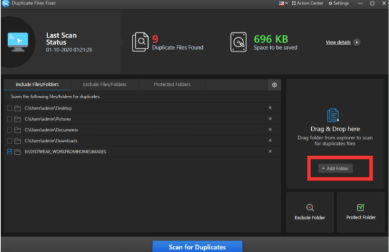
Task: Click the Duplicate Files Fixer app logo
Action: 5,3
